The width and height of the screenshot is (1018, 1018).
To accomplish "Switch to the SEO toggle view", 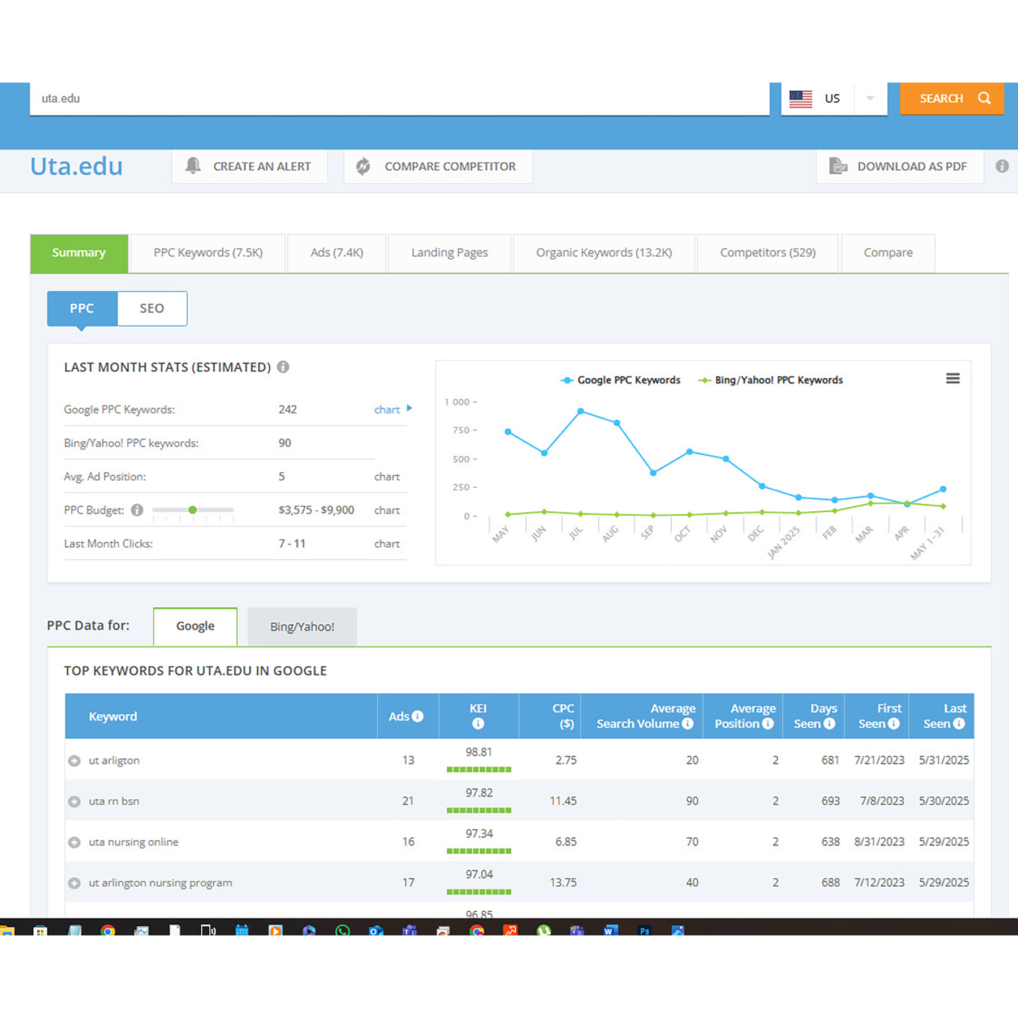I will pyautogui.click(x=152, y=308).
